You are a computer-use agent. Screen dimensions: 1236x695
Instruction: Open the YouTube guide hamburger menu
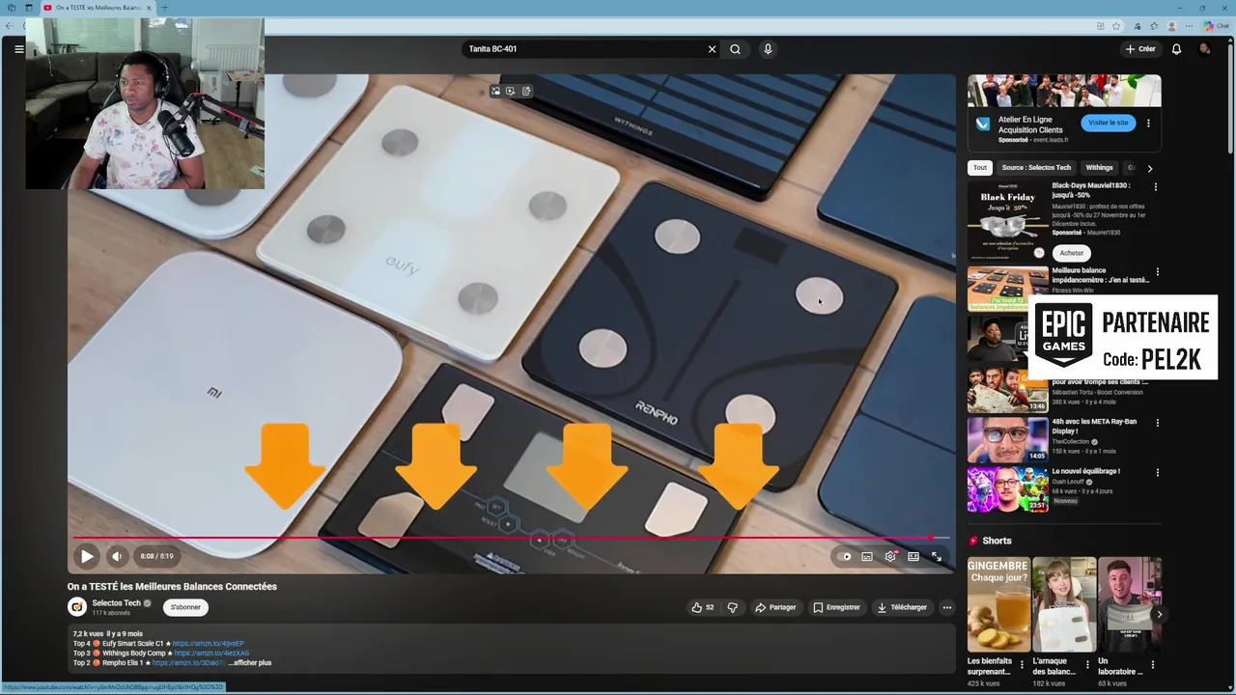(18, 48)
